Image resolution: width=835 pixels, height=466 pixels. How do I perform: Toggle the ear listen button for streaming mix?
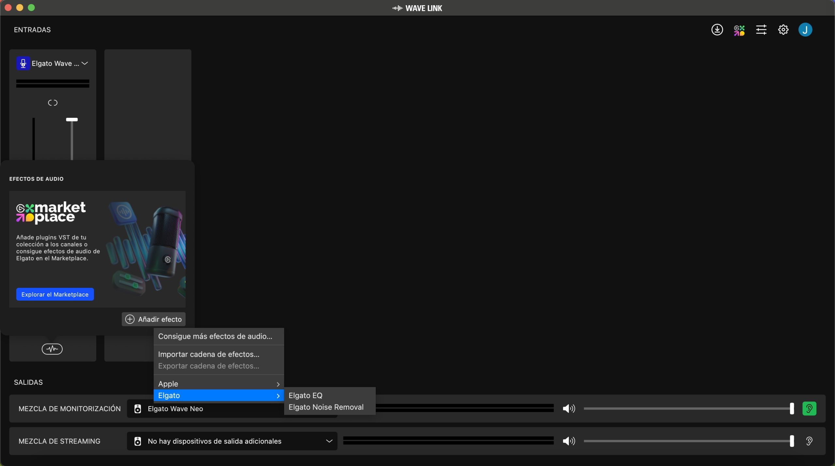click(x=809, y=441)
